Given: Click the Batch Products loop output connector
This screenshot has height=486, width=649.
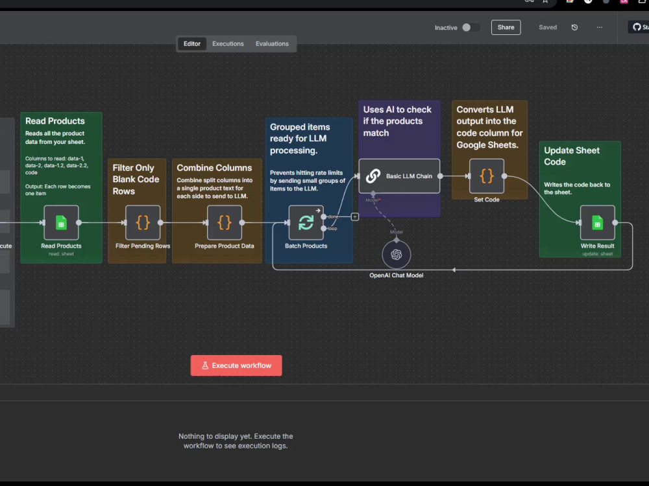Looking at the screenshot, I should (x=324, y=228).
